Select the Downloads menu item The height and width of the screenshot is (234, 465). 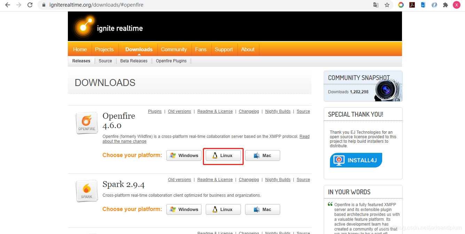click(139, 49)
